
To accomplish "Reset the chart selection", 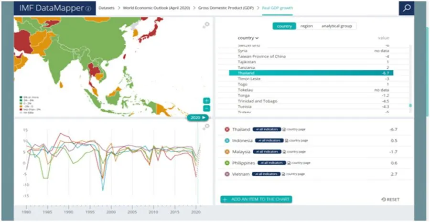I will [390, 200].
